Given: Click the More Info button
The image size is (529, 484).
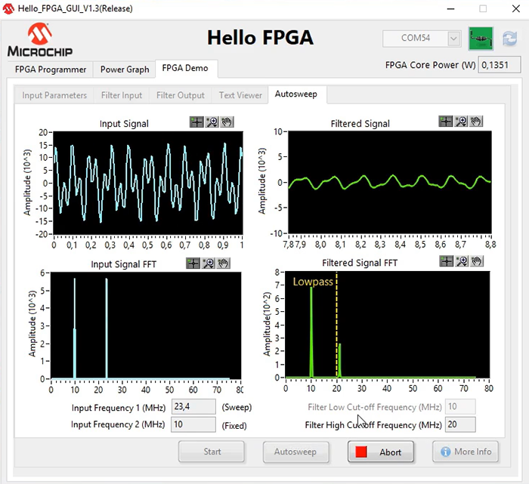Looking at the screenshot, I should point(466,452).
